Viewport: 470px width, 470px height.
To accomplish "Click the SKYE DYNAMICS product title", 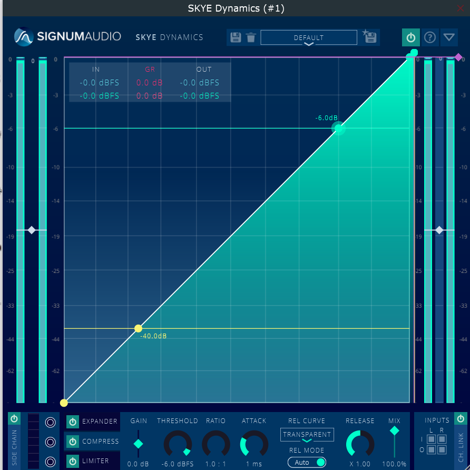I will 169,37.
